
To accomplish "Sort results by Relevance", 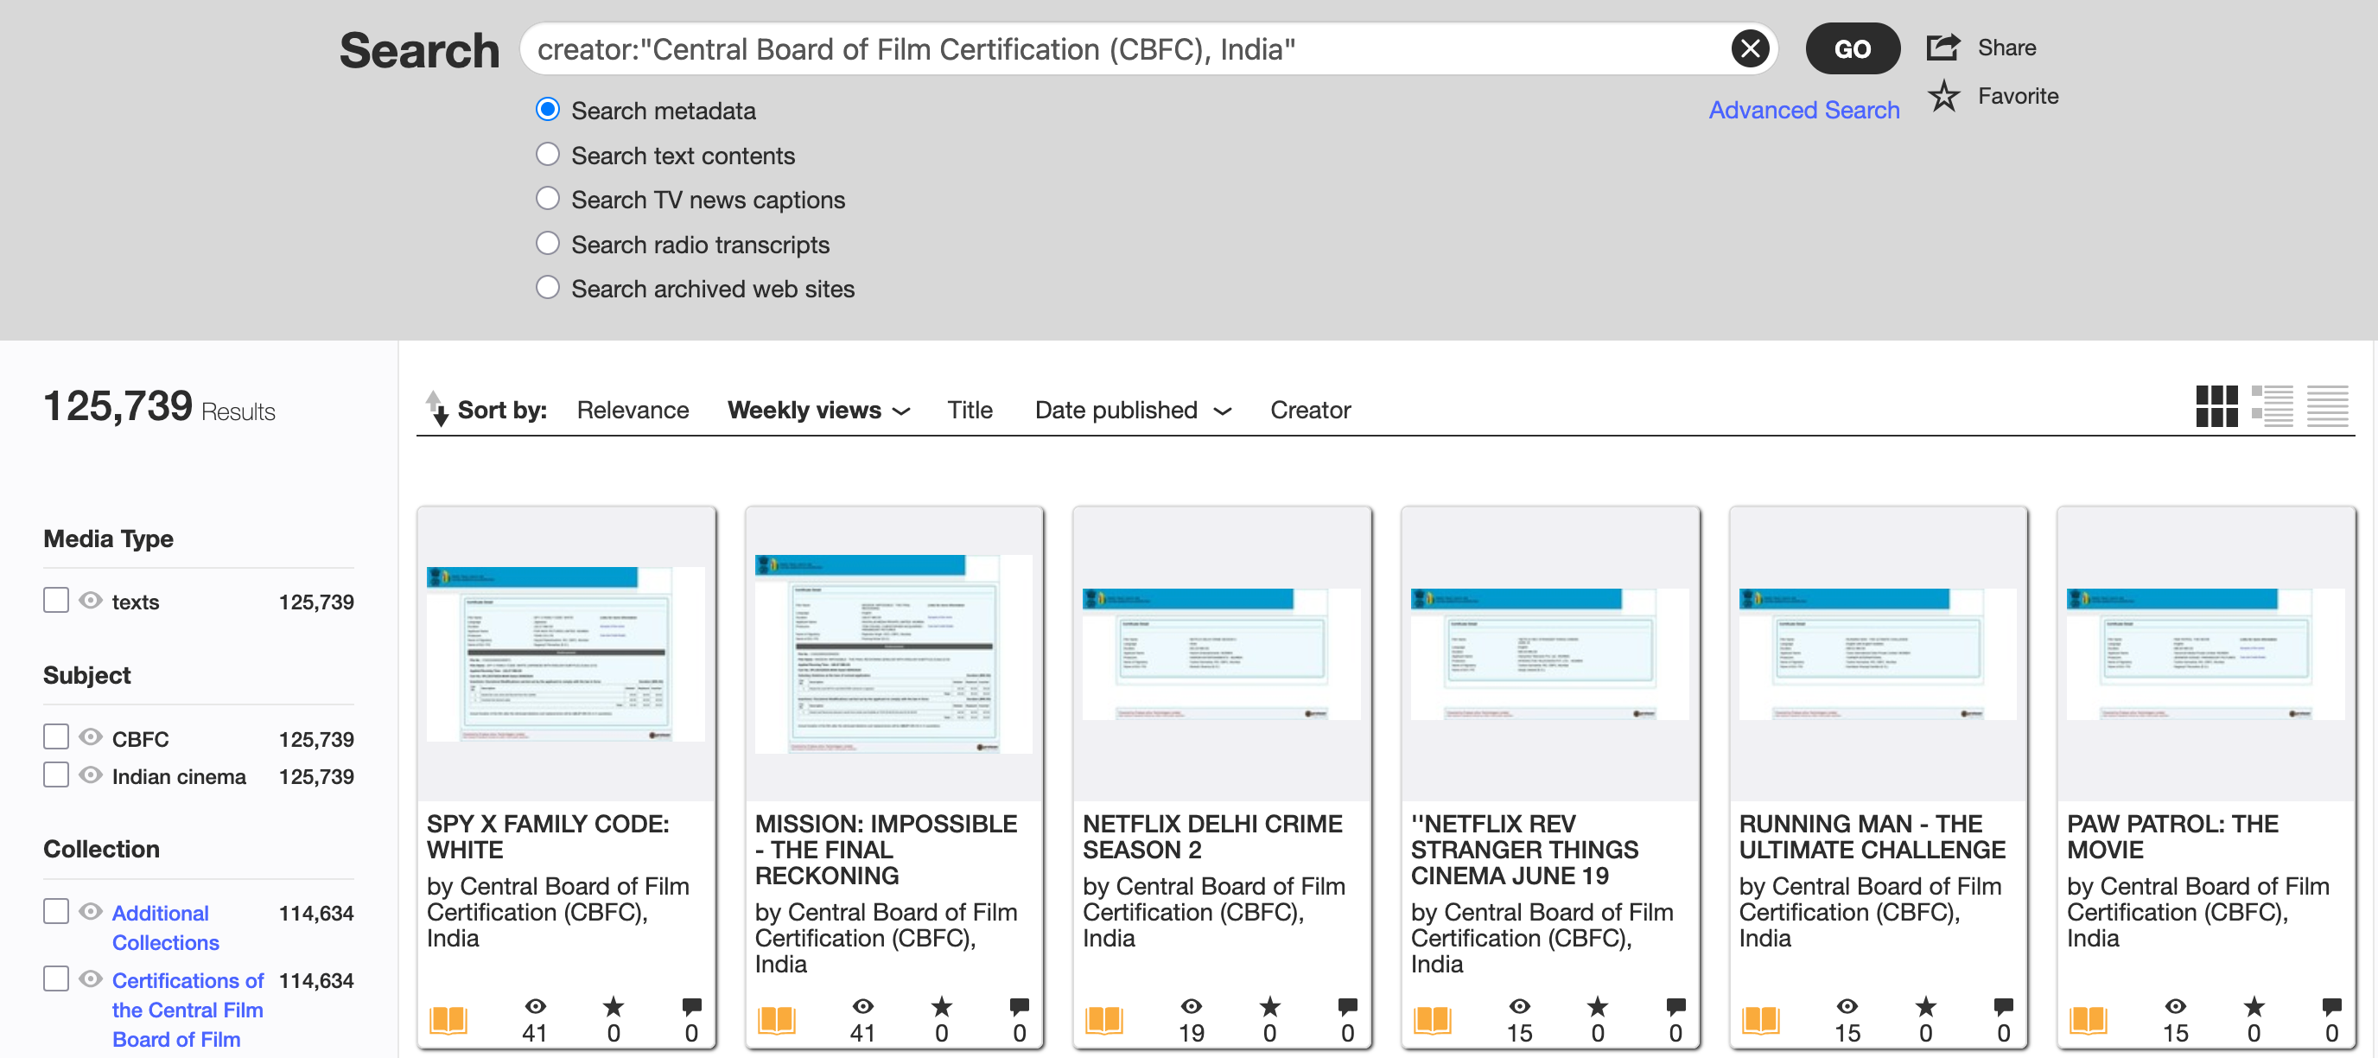I will (x=633, y=410).
